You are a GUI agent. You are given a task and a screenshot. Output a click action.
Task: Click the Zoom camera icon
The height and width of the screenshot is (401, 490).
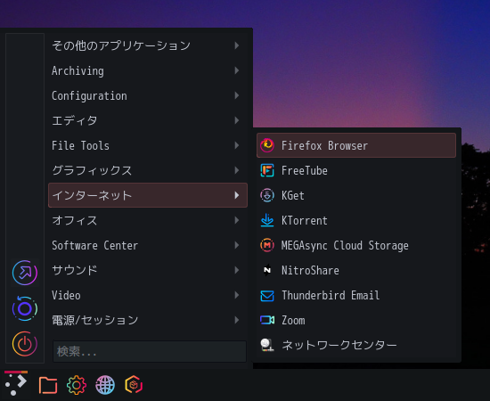[x=267, y=320]
